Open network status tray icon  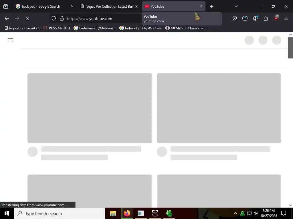pyautogui.click(x=249, y=213)
